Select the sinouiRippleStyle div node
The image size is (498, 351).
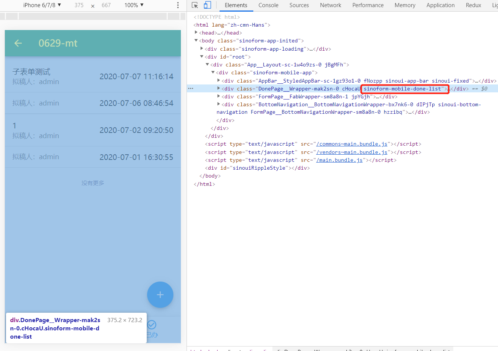coord(257,168)
